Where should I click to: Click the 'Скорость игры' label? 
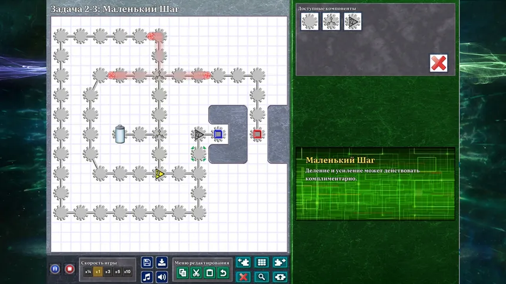(x=99, y=263)
